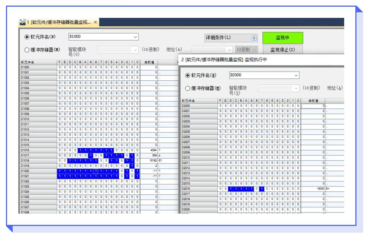Select the D1019 row label

click(x=38, y=166)
